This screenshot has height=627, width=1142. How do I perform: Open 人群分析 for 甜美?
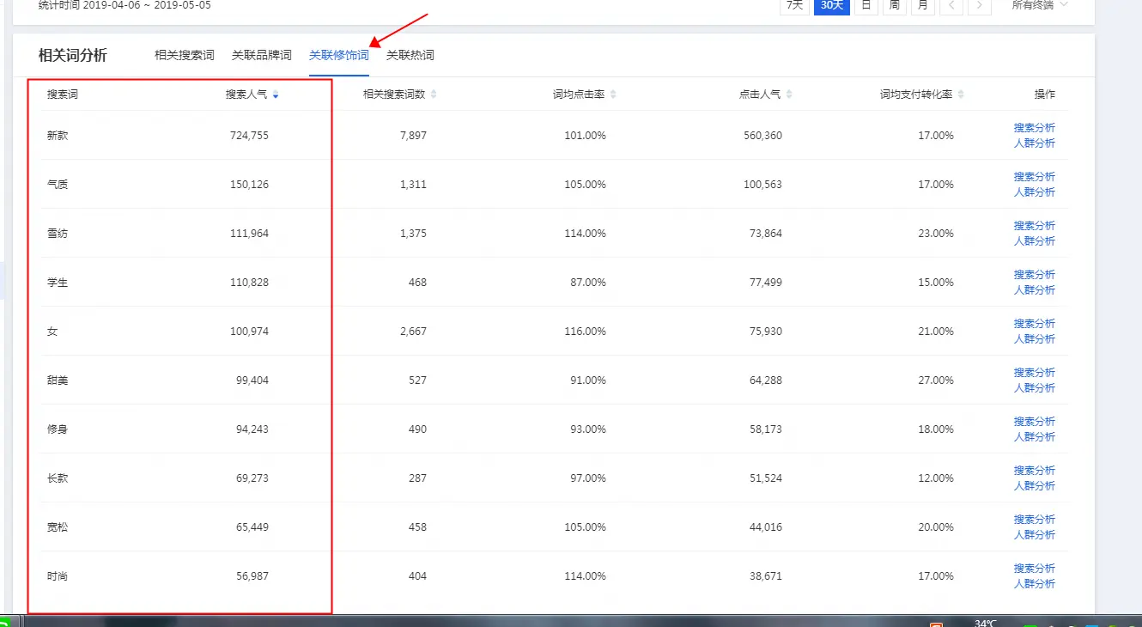click(1035, 388)
